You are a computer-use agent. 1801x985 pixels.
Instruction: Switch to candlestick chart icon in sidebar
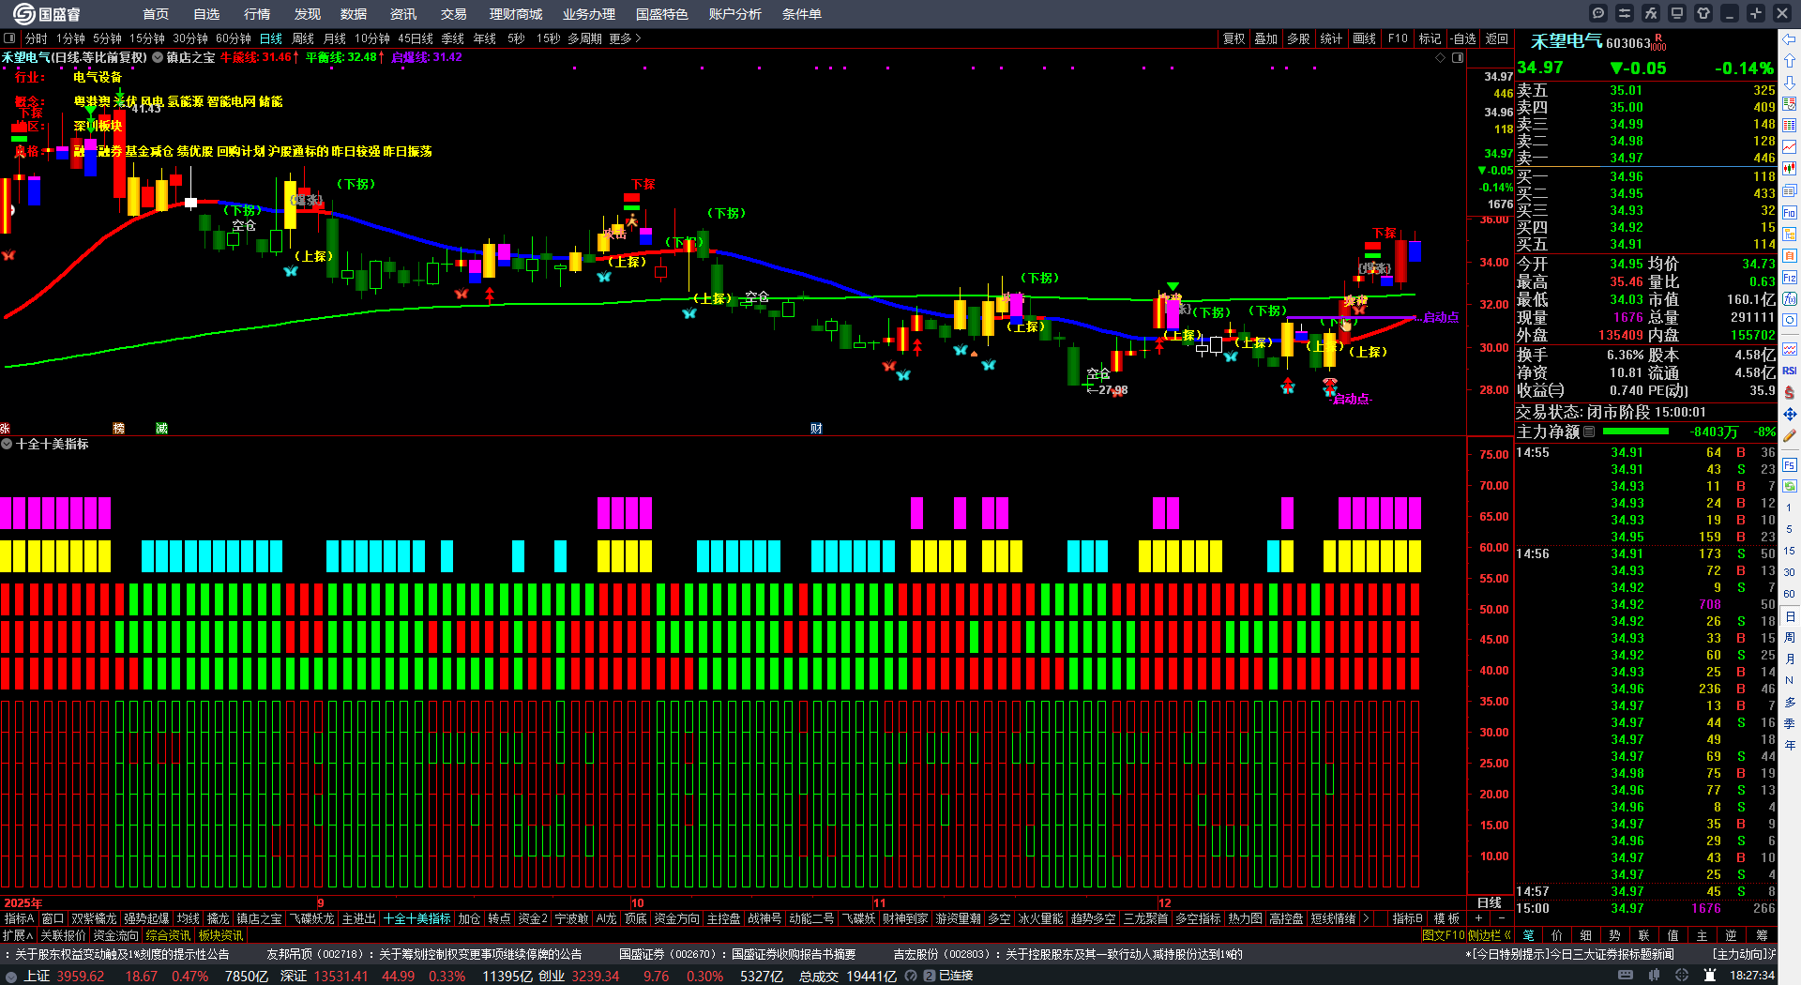(x=1790, y=169)
